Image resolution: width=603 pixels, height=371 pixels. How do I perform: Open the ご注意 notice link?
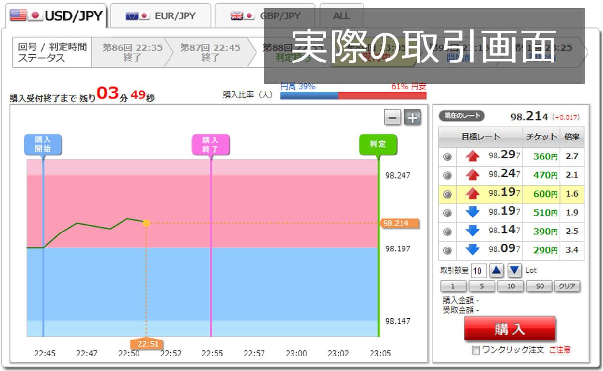[559, 350]
